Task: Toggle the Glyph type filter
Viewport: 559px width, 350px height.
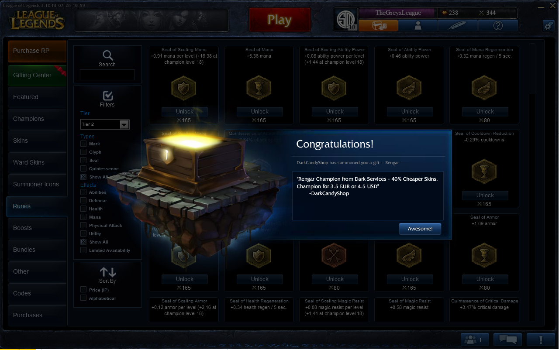Action: click(83, 152)
